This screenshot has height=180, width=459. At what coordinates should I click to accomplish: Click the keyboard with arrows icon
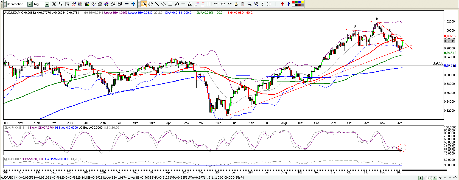120,4
